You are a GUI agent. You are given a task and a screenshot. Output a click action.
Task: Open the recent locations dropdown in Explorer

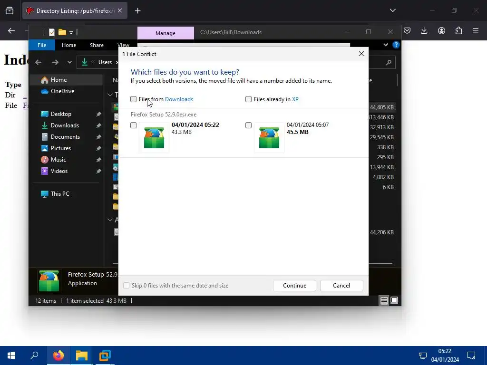click(x=69, y=62)
